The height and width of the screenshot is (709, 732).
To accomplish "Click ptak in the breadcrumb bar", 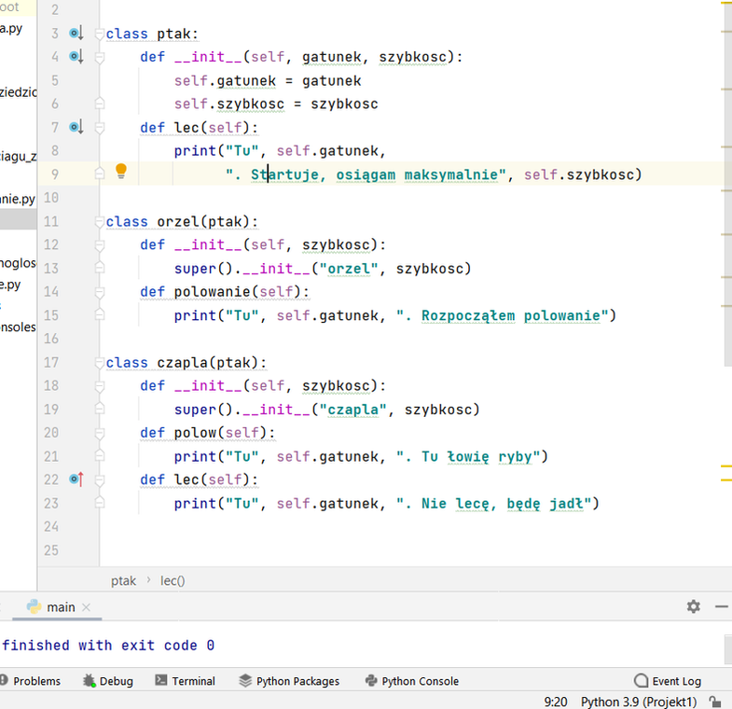I will click(123, 580).
